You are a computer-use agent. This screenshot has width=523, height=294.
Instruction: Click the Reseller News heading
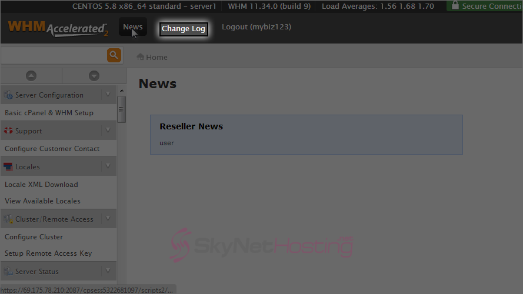(191, 126)
